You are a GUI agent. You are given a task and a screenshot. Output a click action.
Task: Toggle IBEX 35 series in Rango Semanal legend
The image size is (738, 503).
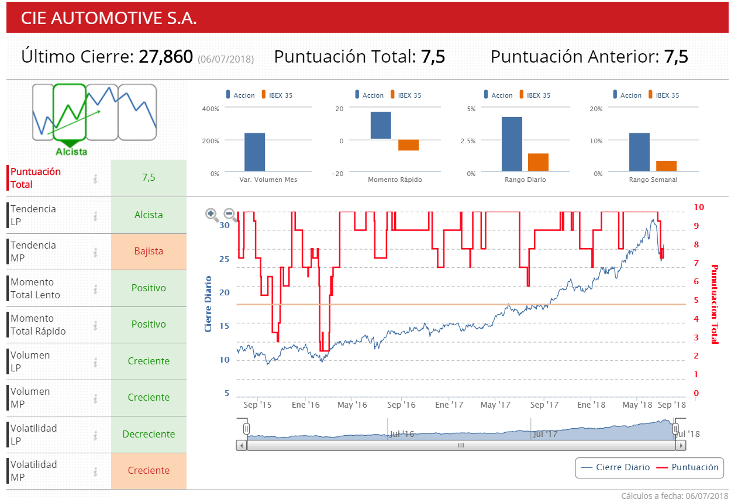pyautogui.click(x=663, y=95)
